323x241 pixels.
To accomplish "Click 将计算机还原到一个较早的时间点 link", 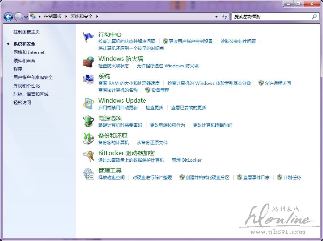I will tap(131, 48).
